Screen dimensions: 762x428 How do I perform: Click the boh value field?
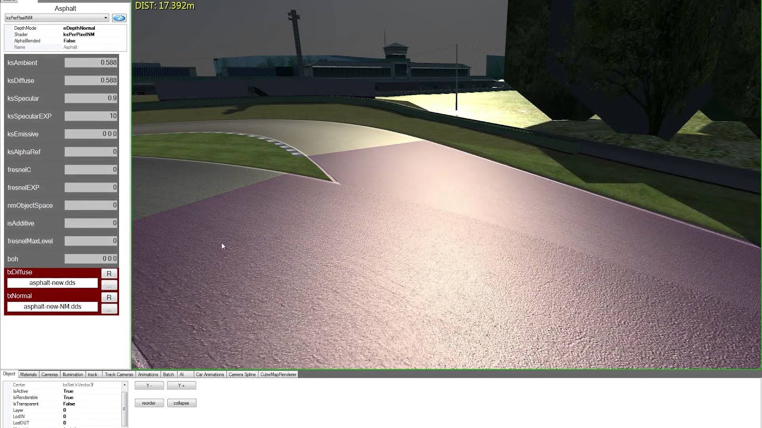91,259
